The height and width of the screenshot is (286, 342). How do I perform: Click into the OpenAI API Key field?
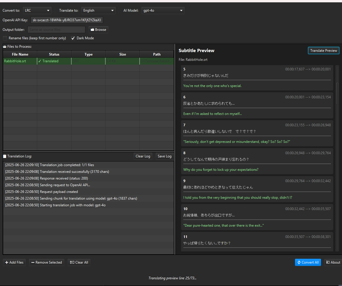(67, 20)
